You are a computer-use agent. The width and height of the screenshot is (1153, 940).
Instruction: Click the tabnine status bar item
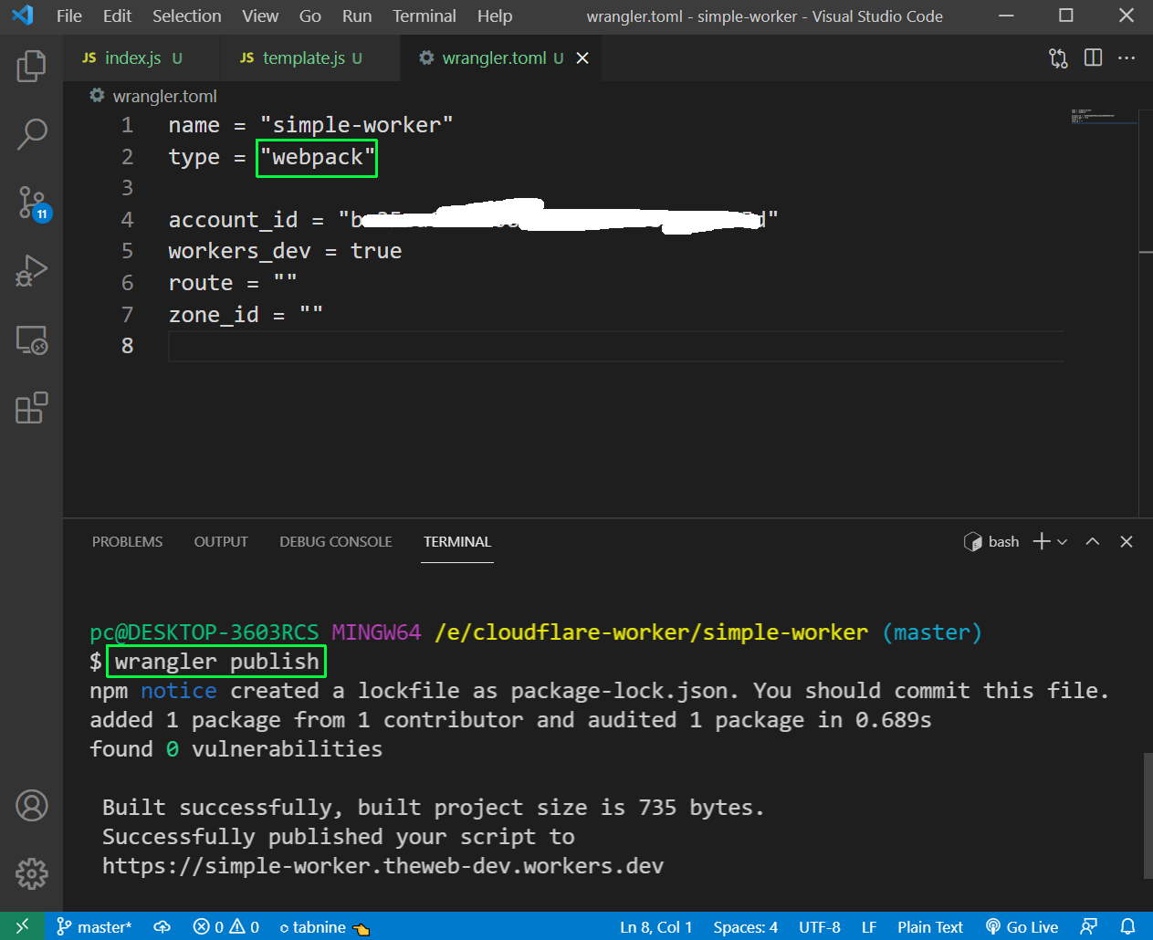[x=324, y=927]
